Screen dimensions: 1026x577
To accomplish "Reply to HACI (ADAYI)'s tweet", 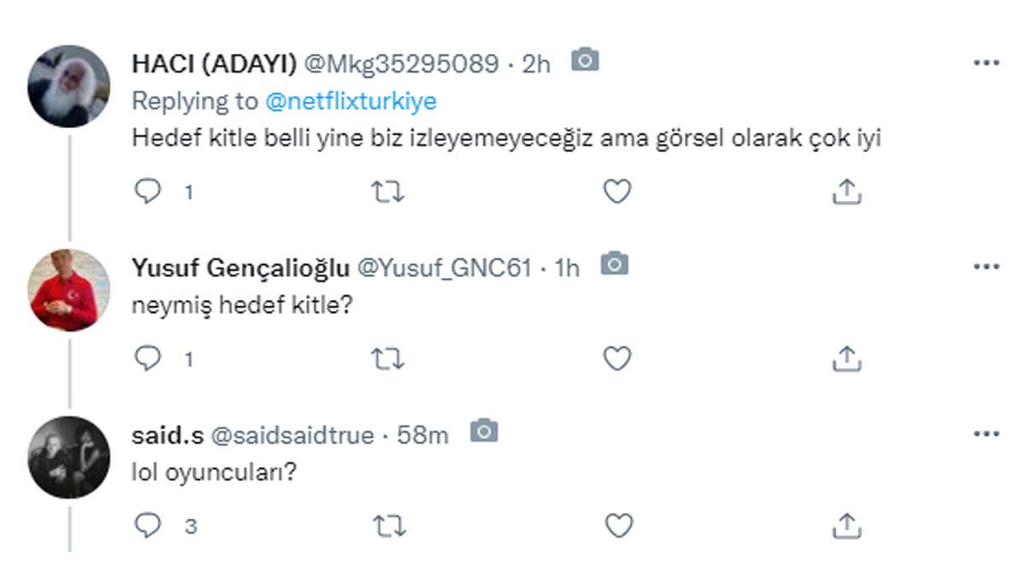I will coord(149,191).
